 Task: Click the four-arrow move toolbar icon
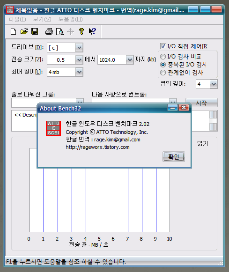(70, 32)
